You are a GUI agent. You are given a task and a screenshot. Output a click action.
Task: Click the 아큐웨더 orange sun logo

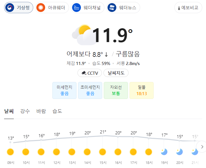[x=41, y=8]
